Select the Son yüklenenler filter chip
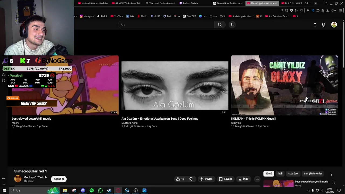345x194 pixels. (x=313, y=174)
